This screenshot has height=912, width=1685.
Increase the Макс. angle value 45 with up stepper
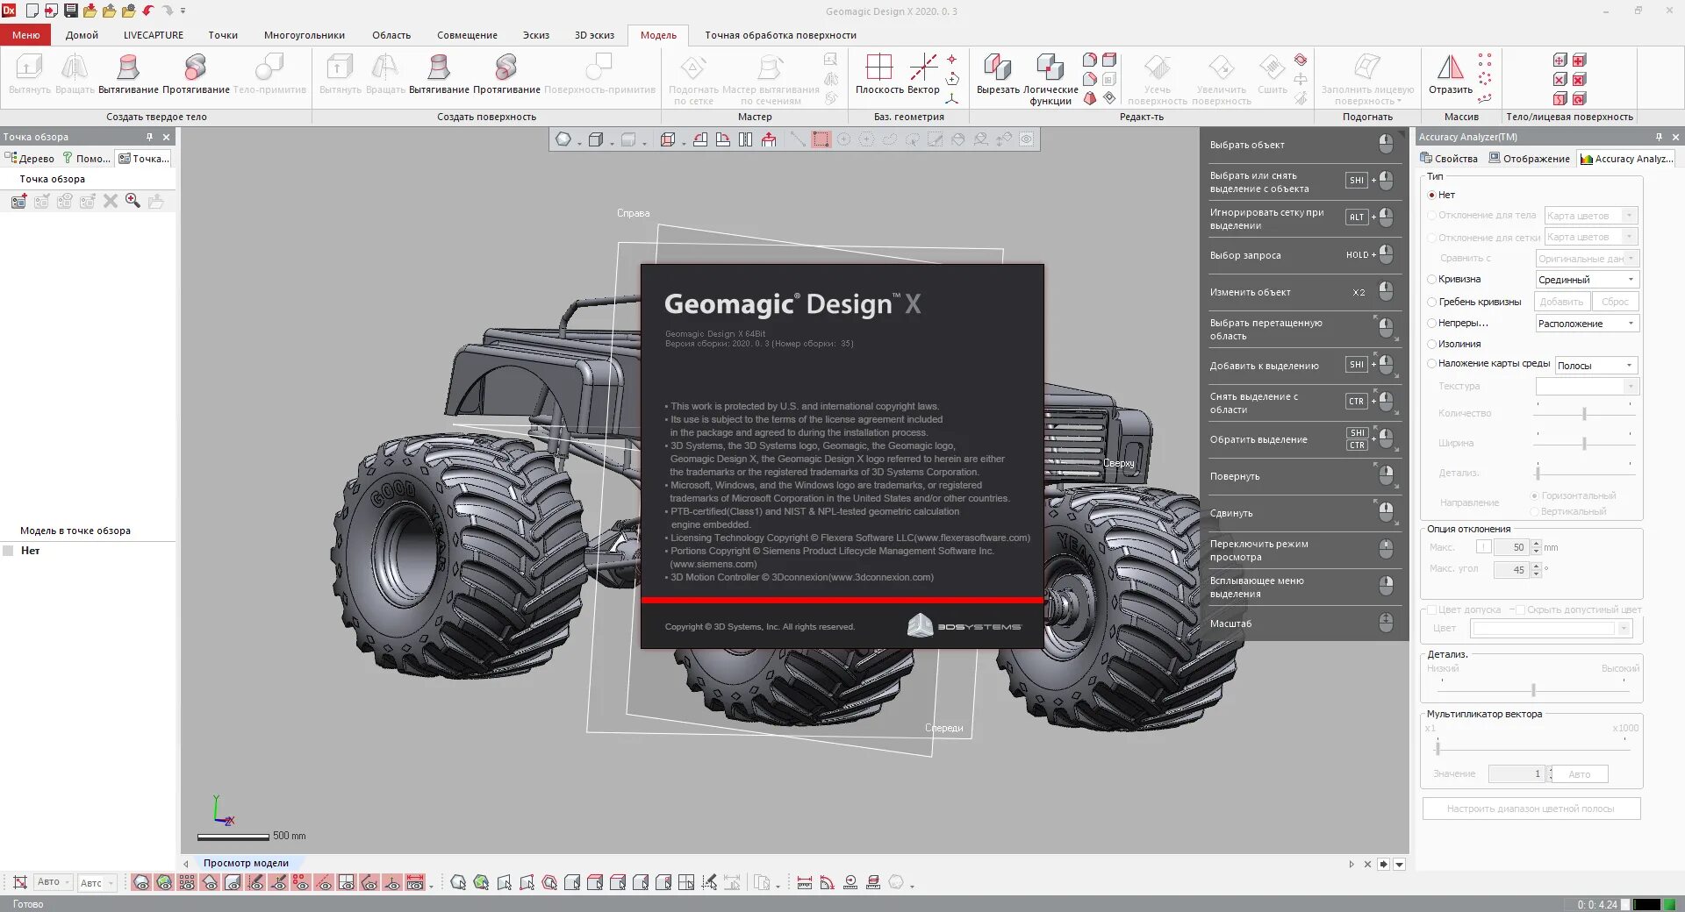(x=1536, y=566)
